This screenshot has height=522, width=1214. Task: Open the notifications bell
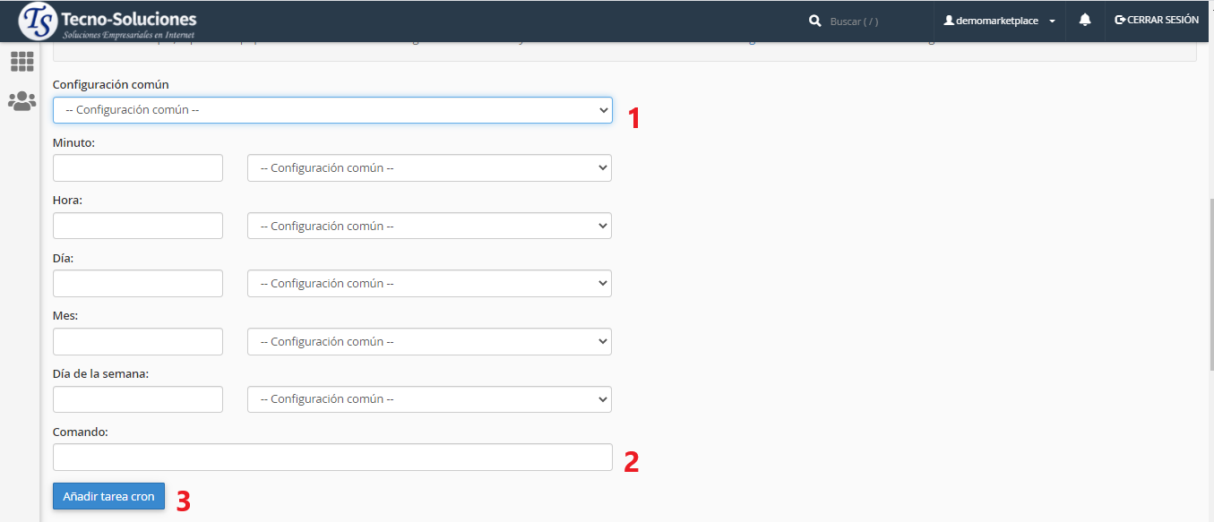click(1085, 21)
